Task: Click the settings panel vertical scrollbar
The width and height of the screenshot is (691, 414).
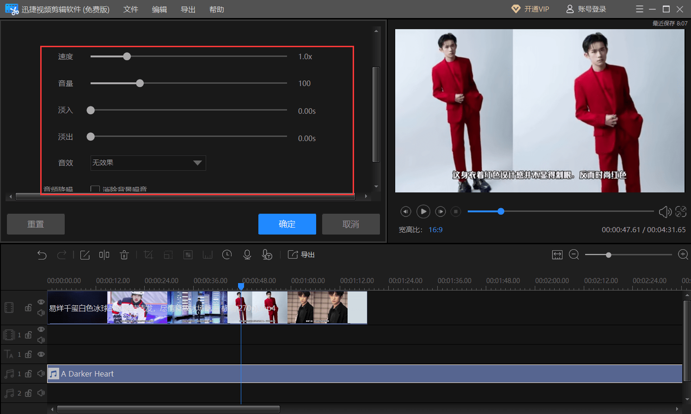Action: click(376, 114)
